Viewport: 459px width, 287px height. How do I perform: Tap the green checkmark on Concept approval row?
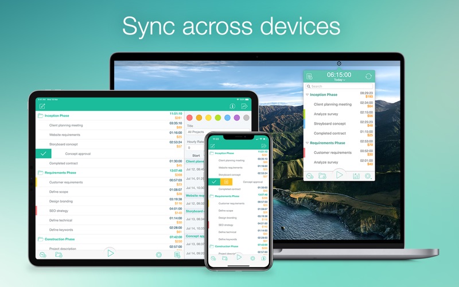point(44,153)
